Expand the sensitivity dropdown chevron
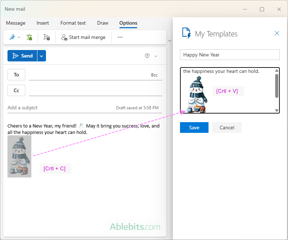 click(x=156, y=56)
